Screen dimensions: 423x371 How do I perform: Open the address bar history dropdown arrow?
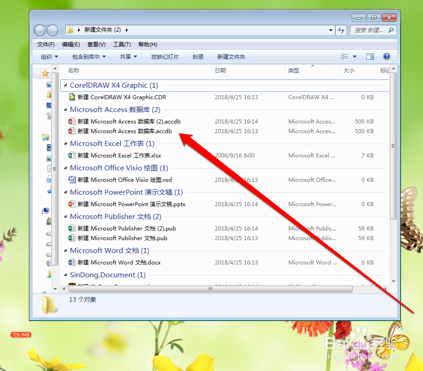331,30
